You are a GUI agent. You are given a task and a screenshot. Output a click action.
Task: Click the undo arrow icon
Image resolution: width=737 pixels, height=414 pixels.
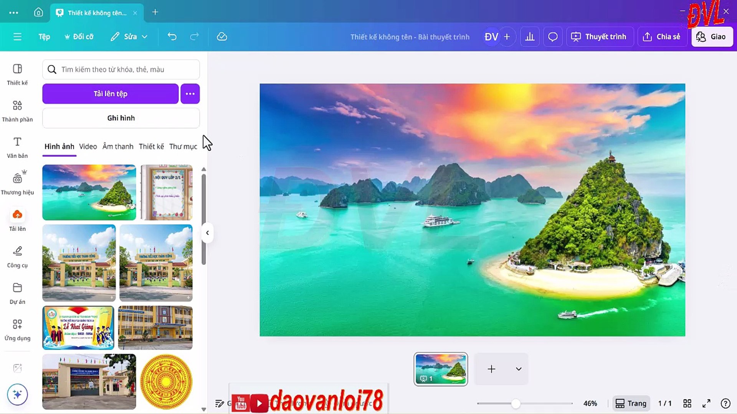coord(172,36)
